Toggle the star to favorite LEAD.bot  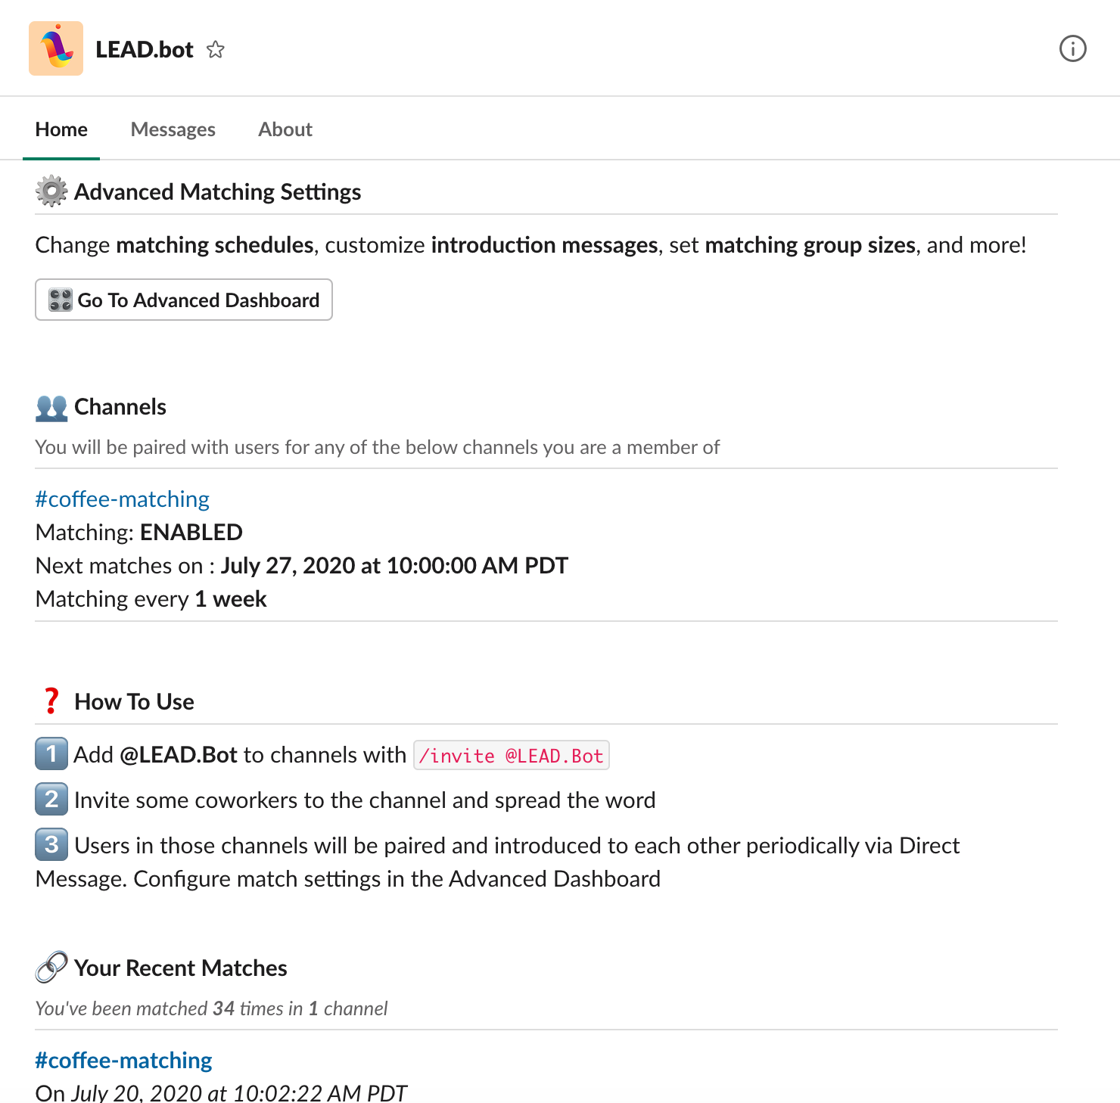coord(216,49)
